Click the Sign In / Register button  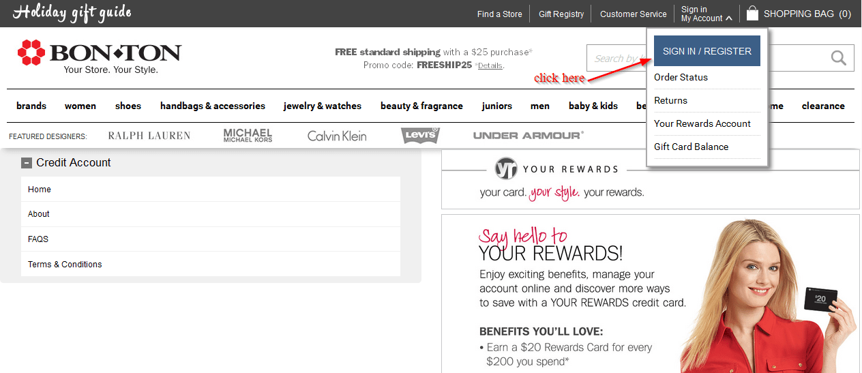click(707, 51)
